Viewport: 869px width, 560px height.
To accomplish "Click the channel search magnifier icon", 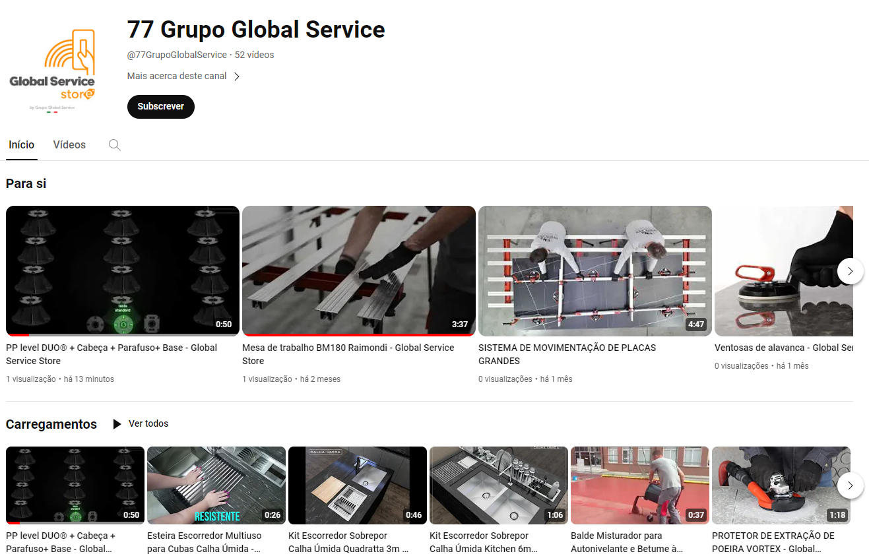I will tap(114, 145).
